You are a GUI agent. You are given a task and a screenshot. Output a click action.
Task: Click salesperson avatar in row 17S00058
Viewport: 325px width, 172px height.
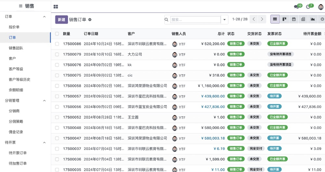(x=175, y=86)
